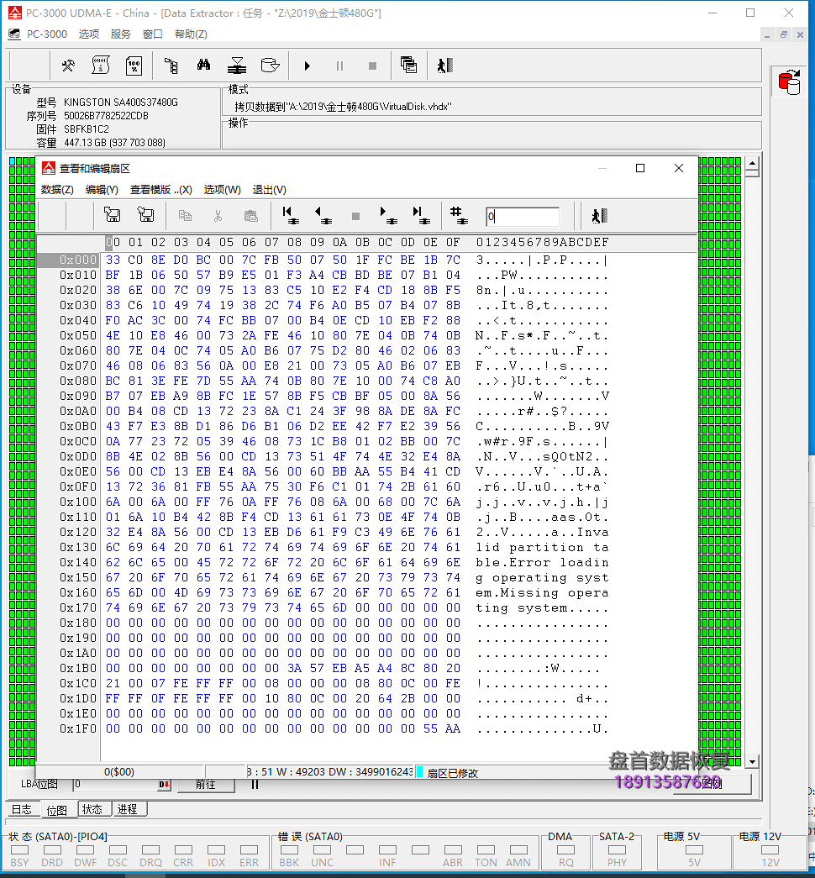Click the bitmap scrollbar down arrow

pos(752,761)
